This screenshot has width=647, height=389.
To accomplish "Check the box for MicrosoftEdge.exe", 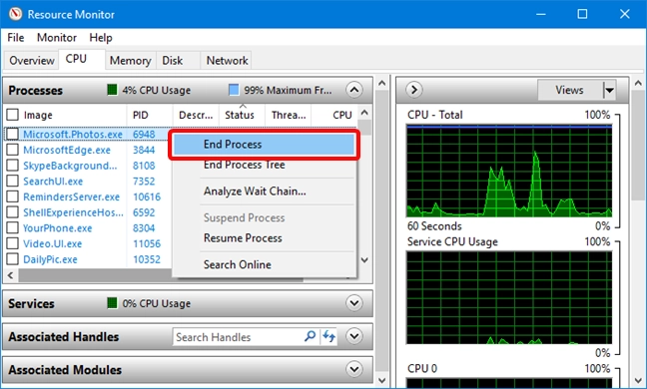I will tap(12, 150).
